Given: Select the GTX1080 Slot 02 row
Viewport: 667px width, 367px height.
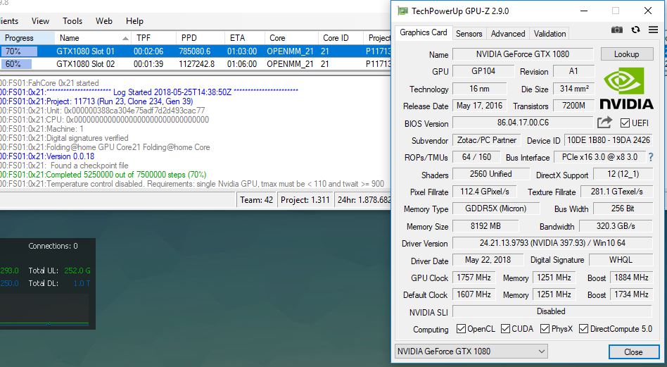Looking at the screenshot, I should [x=196, y=64].
